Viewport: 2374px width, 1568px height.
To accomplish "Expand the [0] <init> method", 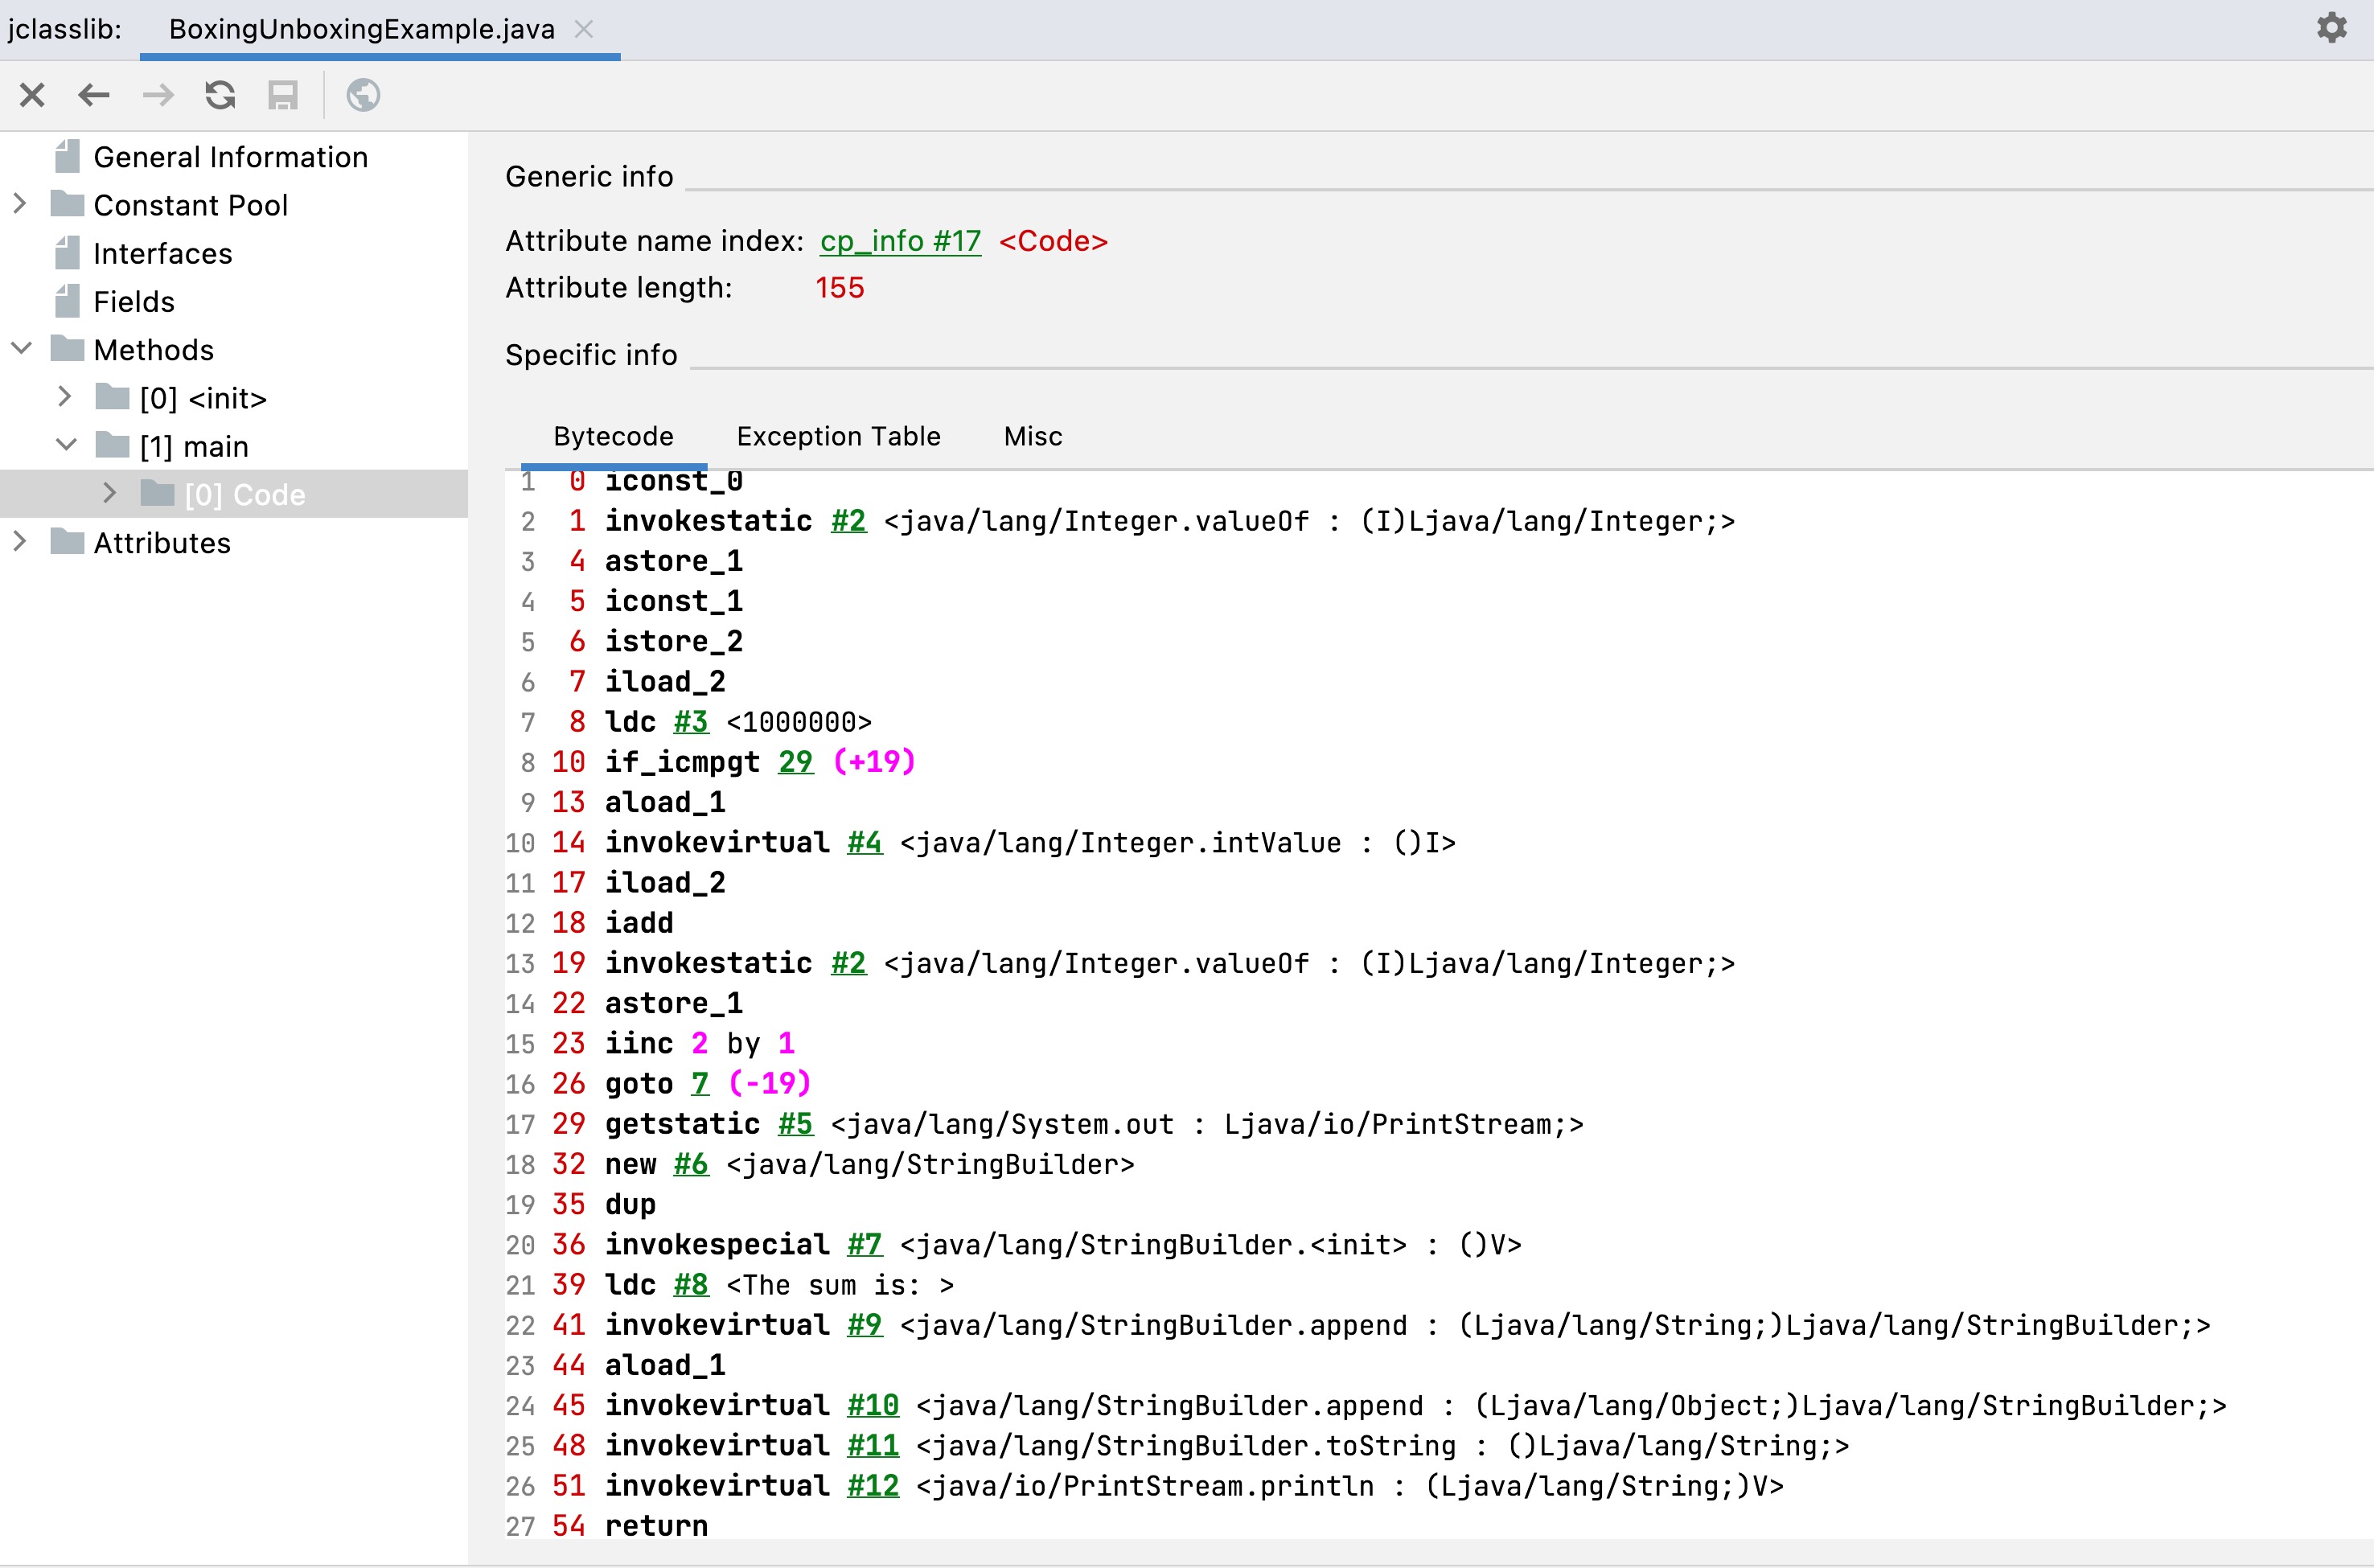I will click(65, 397).
